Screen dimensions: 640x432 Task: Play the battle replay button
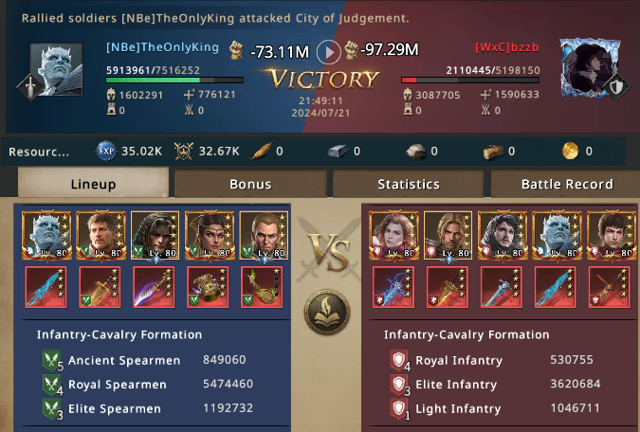coord(329,52)
